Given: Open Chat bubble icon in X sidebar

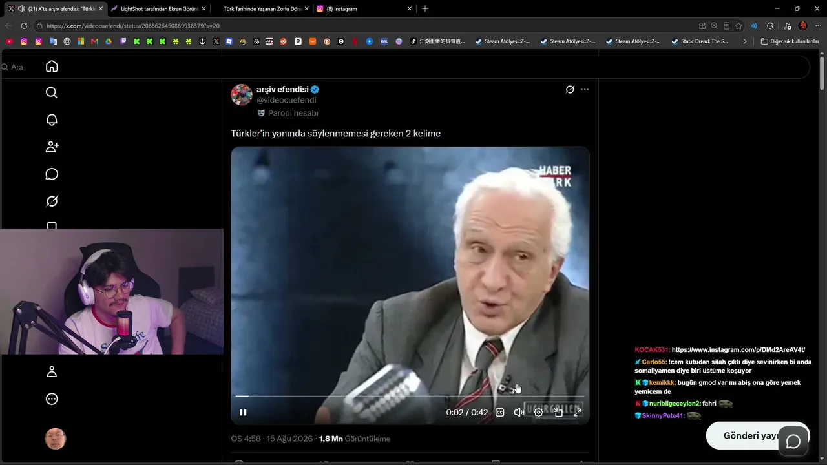Looking at the screenshot, I should [52, 174].
